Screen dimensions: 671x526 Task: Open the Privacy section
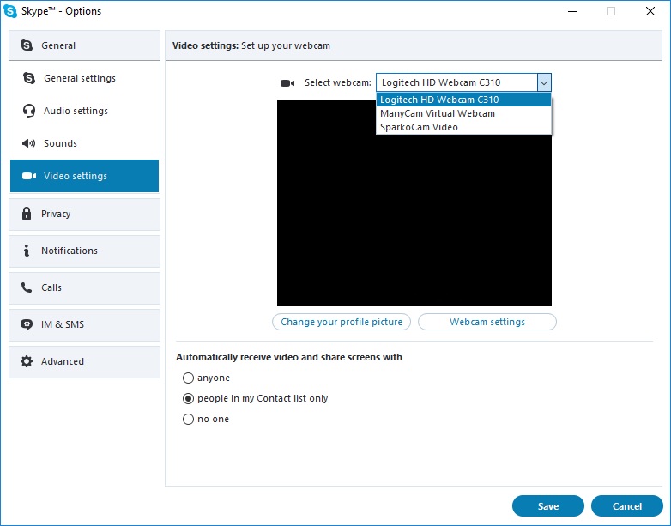pyautogui.click(x=84, y=214)
